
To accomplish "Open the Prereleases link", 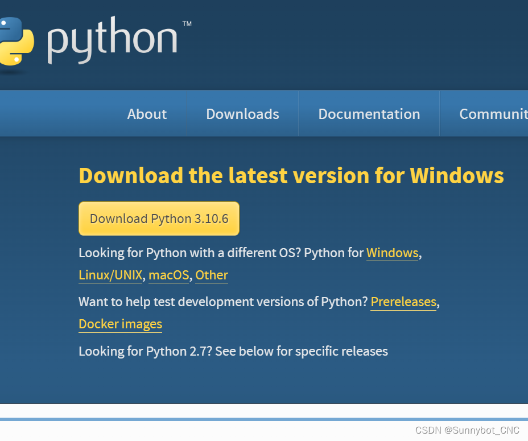I will click(403, 302).
